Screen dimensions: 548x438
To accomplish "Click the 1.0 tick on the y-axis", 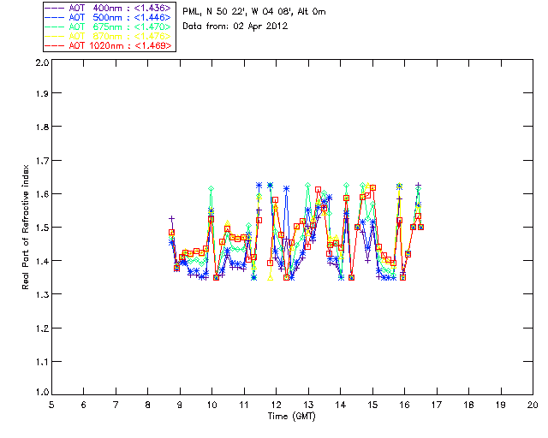I will [41, 393].
